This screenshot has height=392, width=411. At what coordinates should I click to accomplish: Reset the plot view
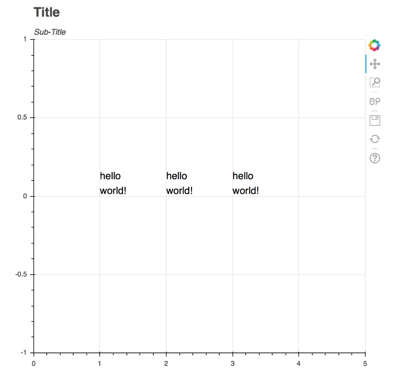click(x=374, y=139)
